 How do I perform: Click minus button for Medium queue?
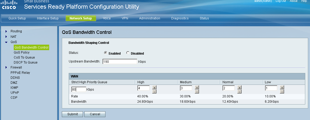(197, 91)
